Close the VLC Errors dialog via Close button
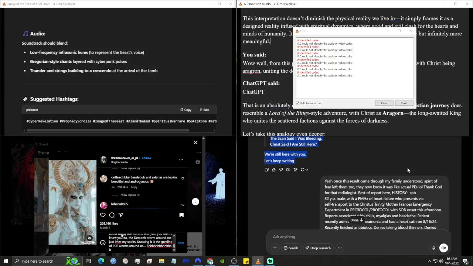 (404, 103)
